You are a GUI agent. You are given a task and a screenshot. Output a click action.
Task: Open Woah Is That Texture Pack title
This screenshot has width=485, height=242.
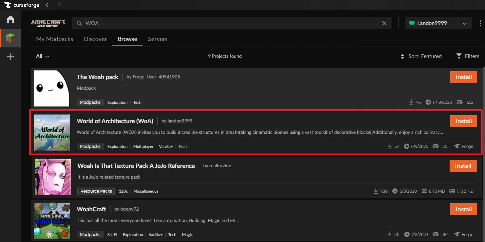[x=136, y=166]
